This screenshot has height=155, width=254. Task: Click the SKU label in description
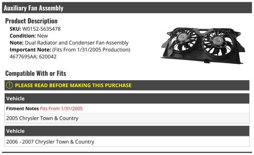15,29
